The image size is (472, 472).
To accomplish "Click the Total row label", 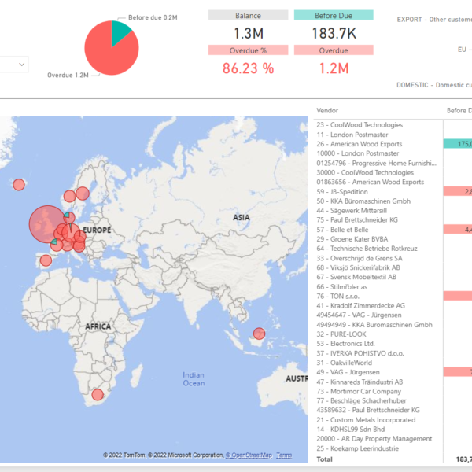I will (324, 459).
